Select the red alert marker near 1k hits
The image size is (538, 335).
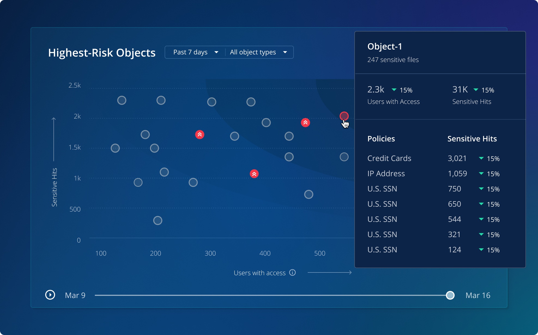click(x=254, y=174)
